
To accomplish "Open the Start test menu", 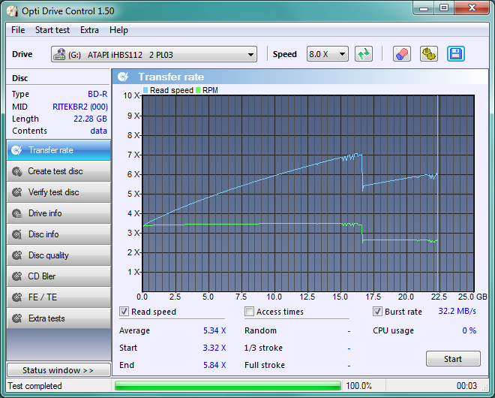I will point(52,30).
